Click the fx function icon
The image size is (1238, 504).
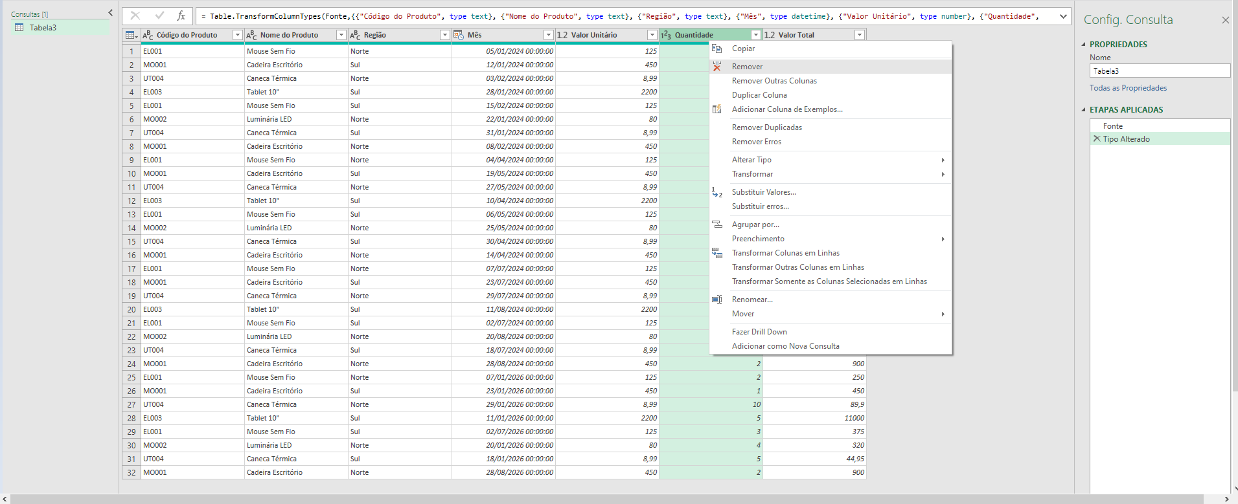pyautogui.click(x=181, y=16)
